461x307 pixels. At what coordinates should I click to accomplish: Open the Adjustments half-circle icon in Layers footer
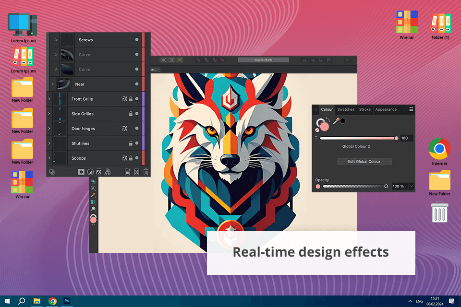[x=90, y=172]
